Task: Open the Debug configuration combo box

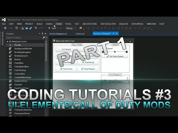Action: click(x=71, y=28)
